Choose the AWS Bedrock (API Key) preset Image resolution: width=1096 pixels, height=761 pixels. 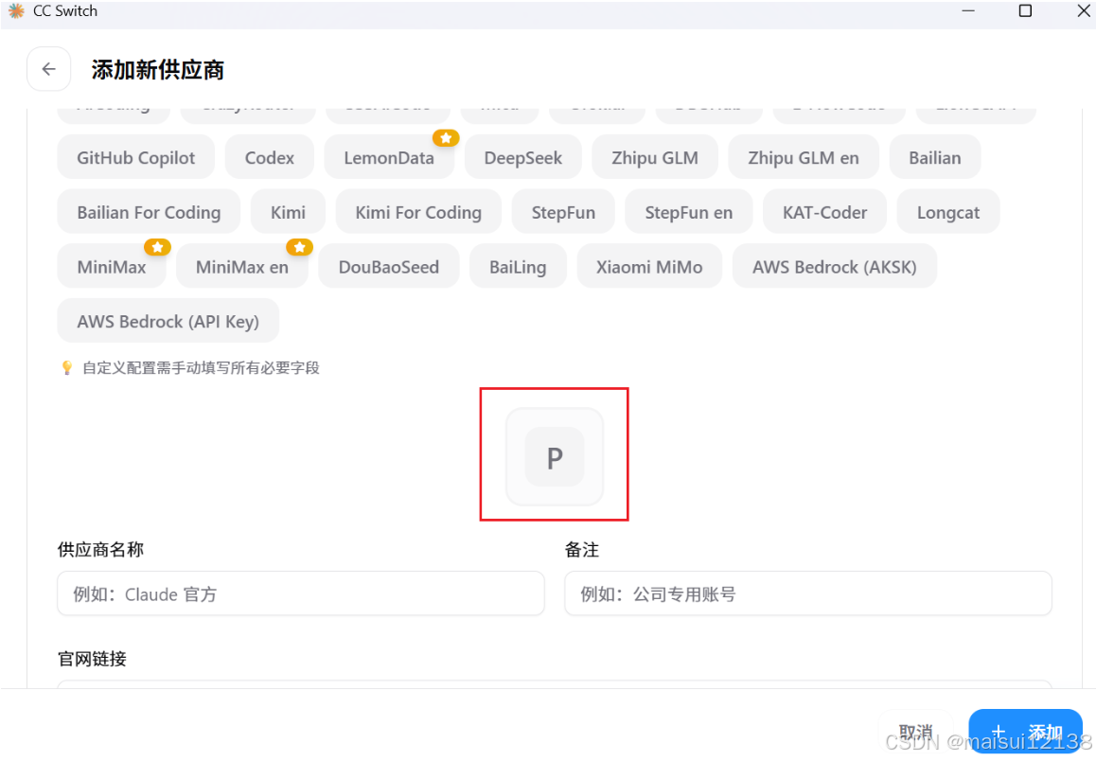[168, 321]
